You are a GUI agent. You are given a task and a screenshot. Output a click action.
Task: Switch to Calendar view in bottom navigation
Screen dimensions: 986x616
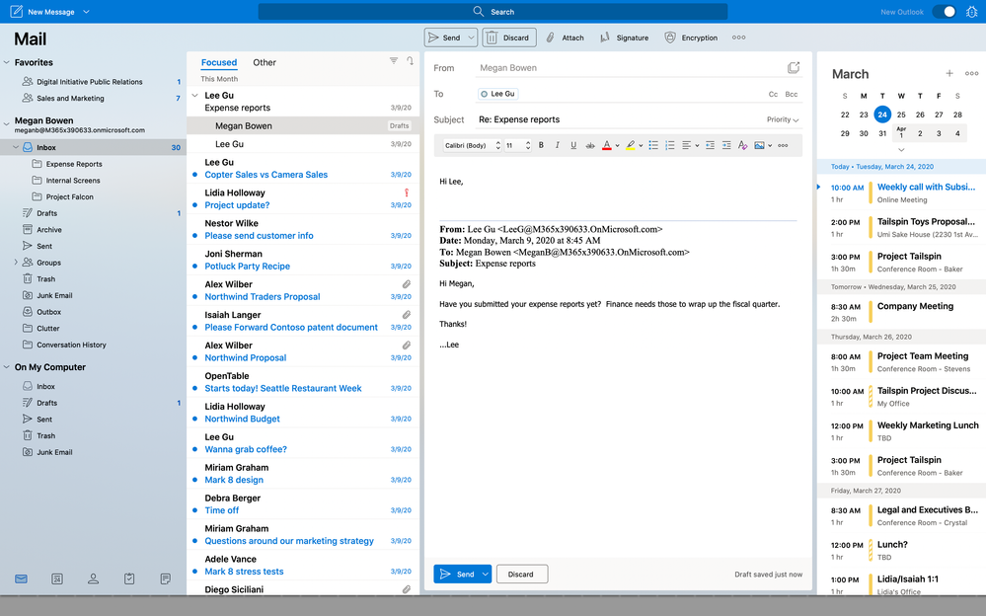[x=57, y=578]
